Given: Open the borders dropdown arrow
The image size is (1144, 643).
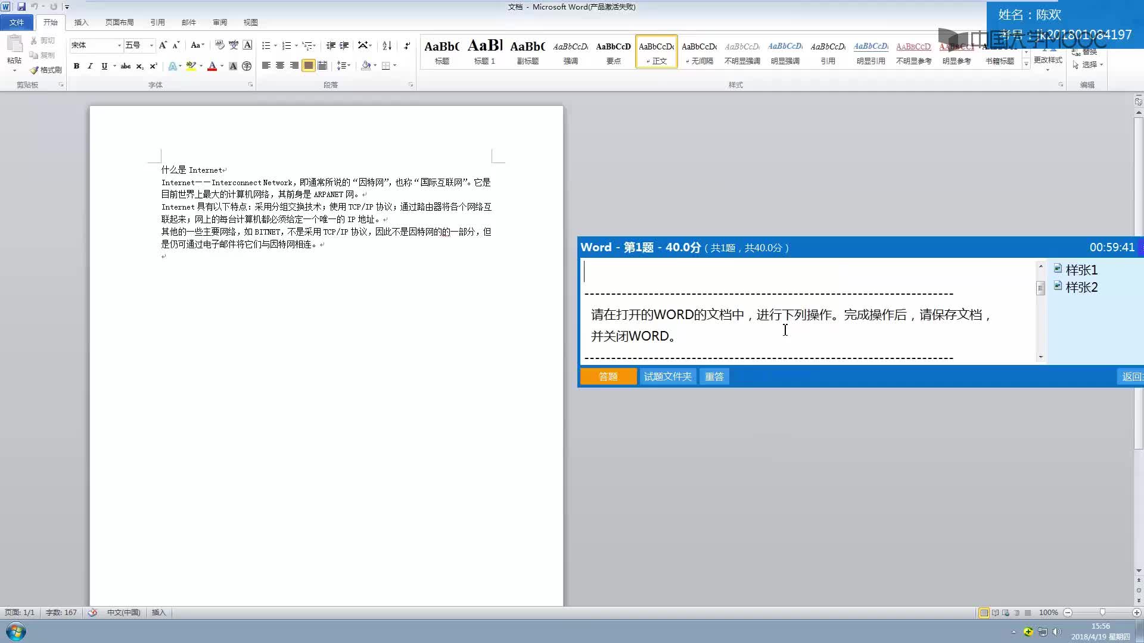Looking at the screenshot, I should (x=394, y=65).
